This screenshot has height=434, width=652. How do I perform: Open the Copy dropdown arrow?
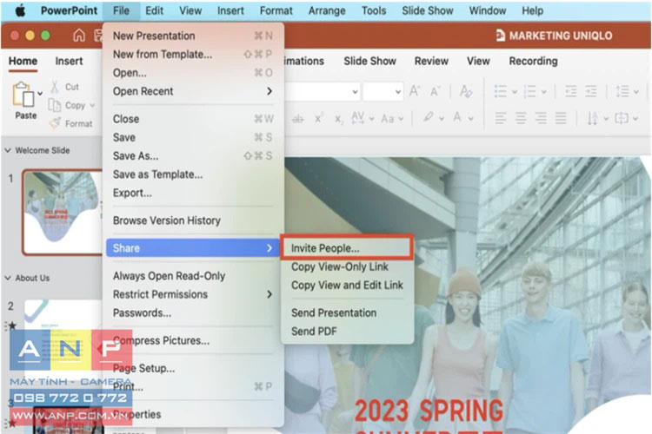pyautogui.click(x=92, y=106)
